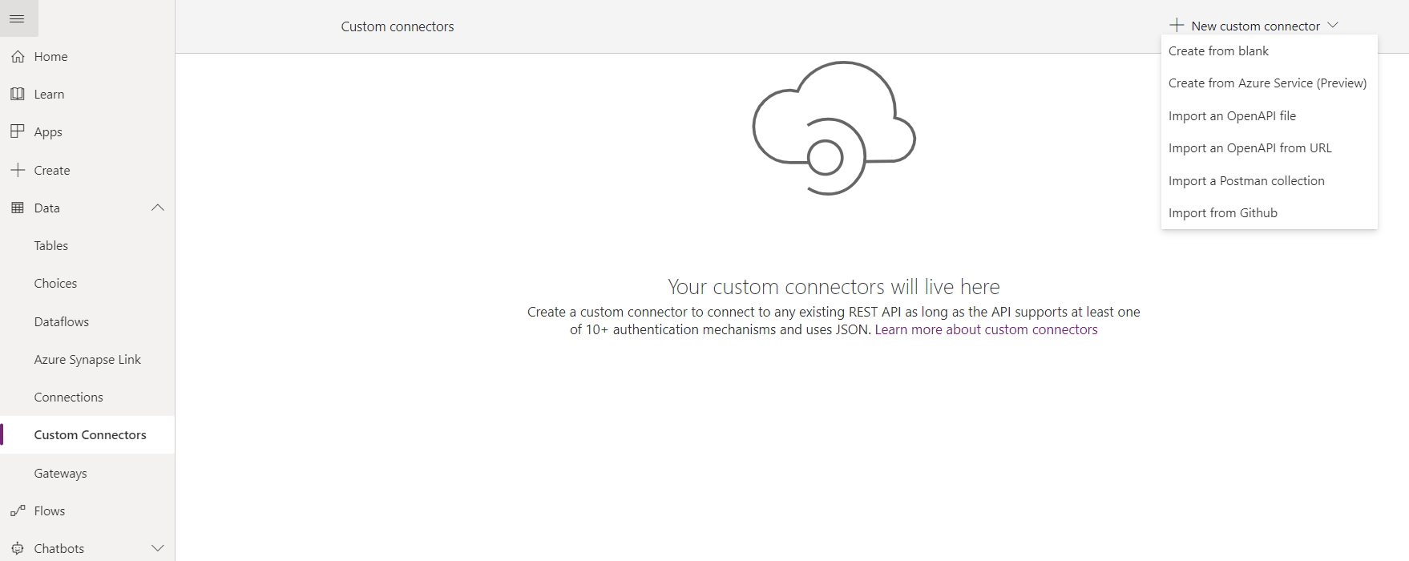Choose Import an OpenAPI file

(1232, 116)
